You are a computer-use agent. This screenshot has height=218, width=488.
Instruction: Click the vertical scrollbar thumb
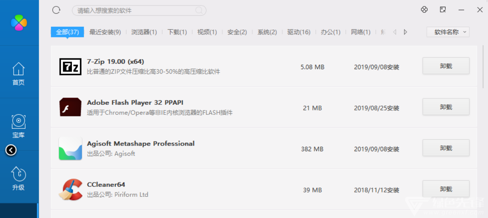[x=484, y=66]
